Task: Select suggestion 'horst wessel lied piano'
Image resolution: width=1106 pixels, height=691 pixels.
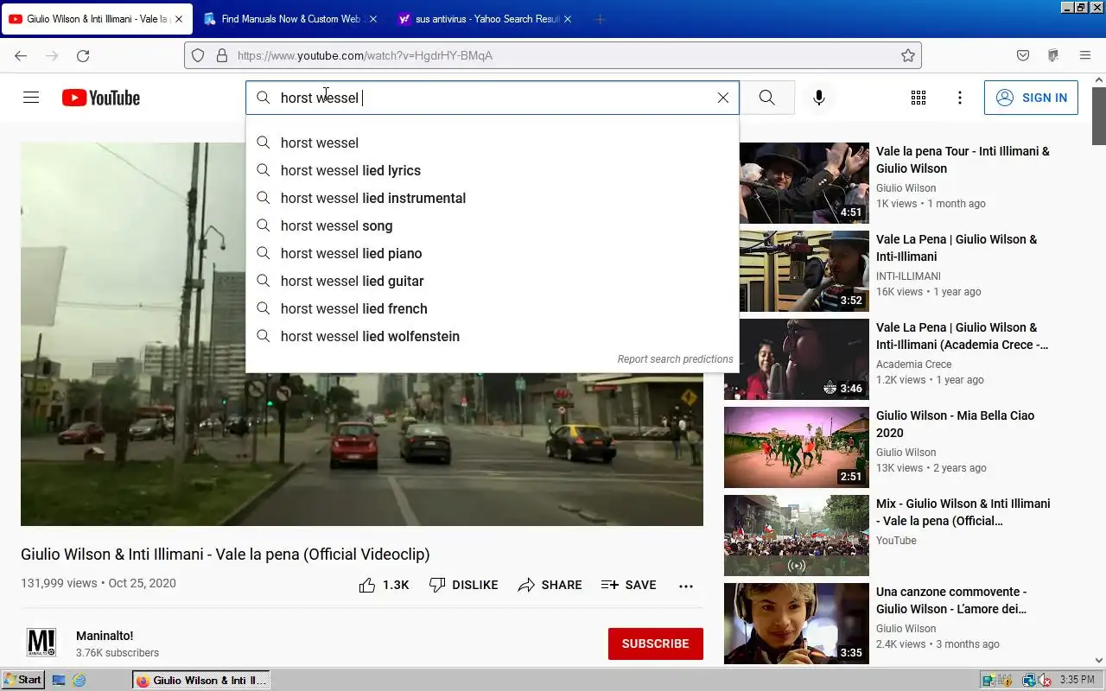Action: (493, 253)
